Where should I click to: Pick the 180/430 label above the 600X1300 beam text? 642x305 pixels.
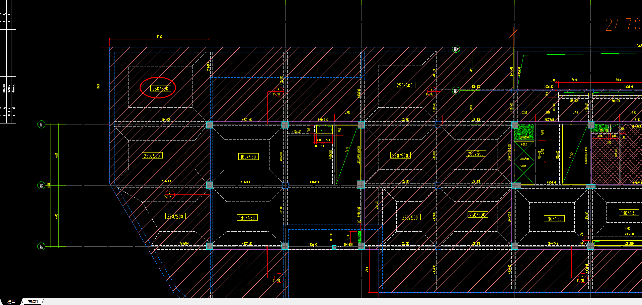click(x=554, y=219)
